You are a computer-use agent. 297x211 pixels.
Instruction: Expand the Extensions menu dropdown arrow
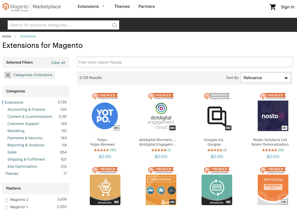point(103,6)
